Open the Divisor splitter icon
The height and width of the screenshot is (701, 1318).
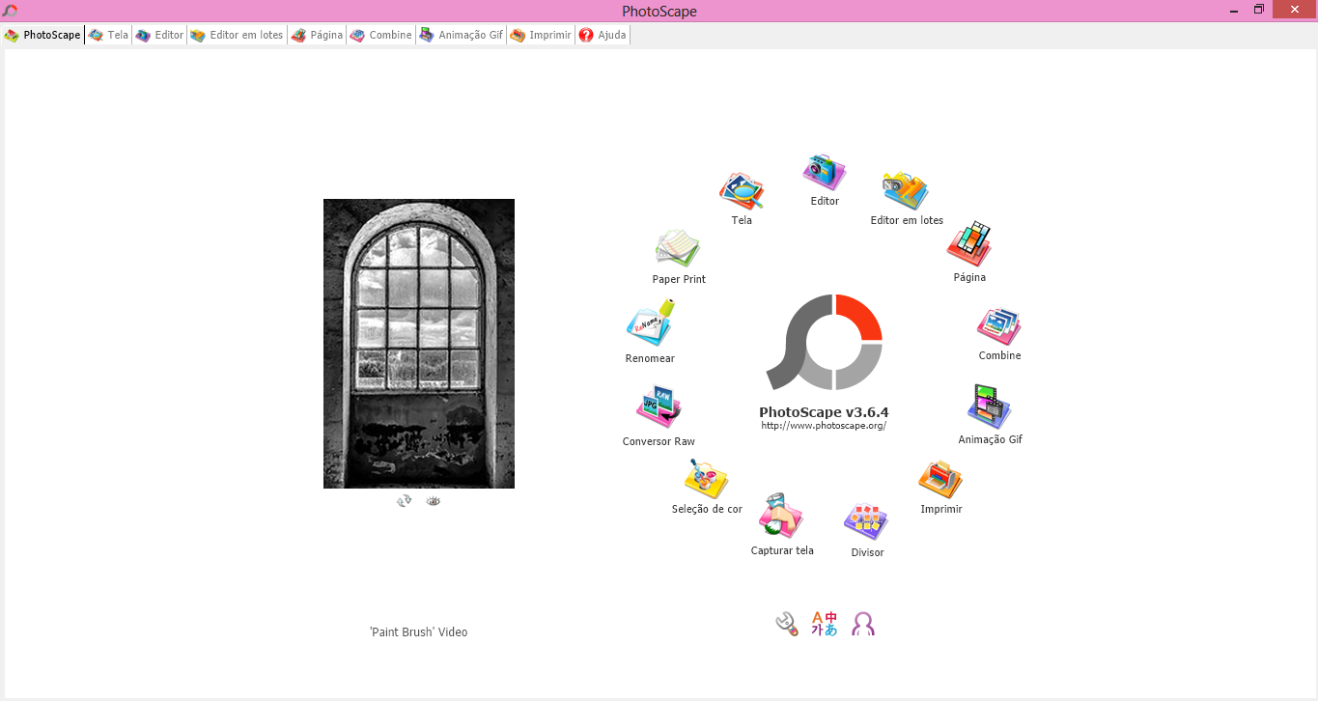[x=866, y=521]
